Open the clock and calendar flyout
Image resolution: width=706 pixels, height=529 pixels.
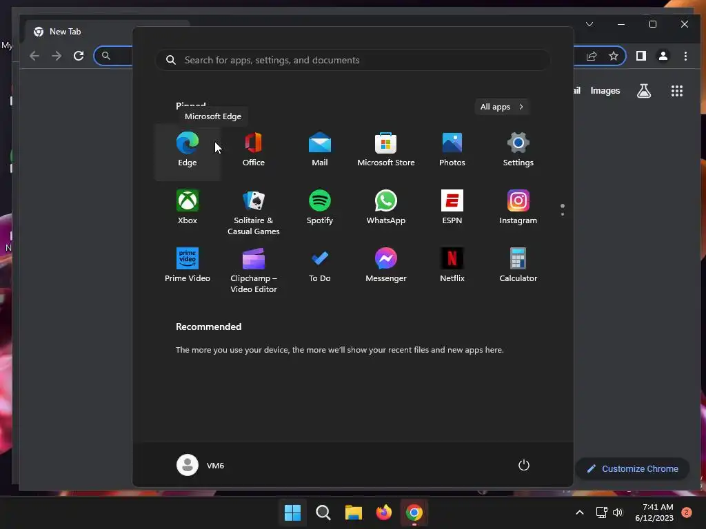click(654, 512)
